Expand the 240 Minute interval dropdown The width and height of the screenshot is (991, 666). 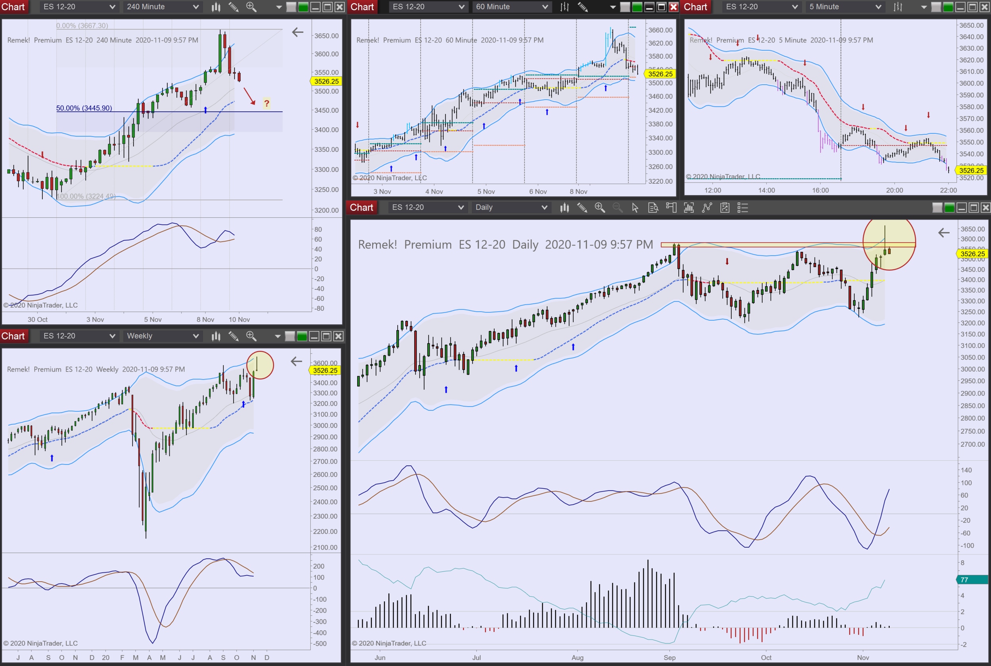click(x=195, y=7)
